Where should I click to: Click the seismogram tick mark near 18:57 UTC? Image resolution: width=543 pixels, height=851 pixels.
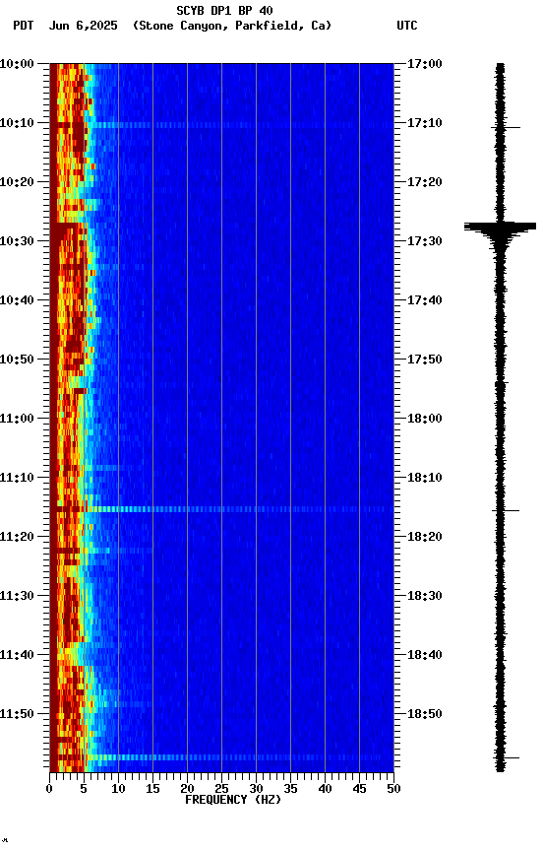(x=507, y=757)
